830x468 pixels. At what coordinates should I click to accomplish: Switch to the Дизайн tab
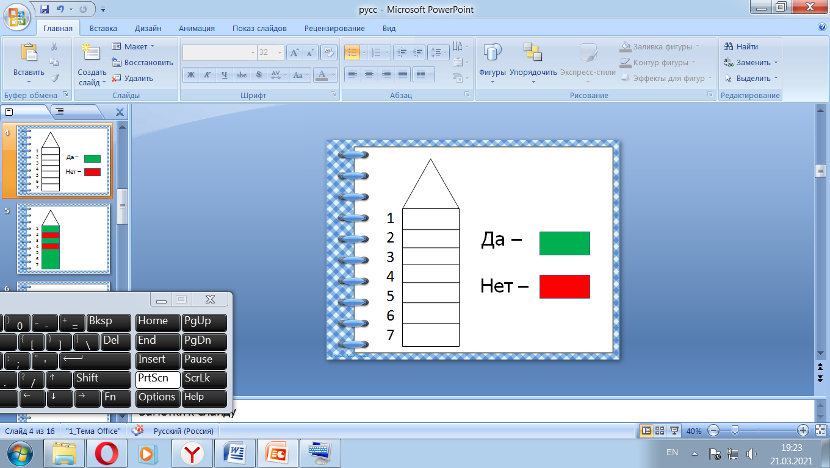click(148, 28)
